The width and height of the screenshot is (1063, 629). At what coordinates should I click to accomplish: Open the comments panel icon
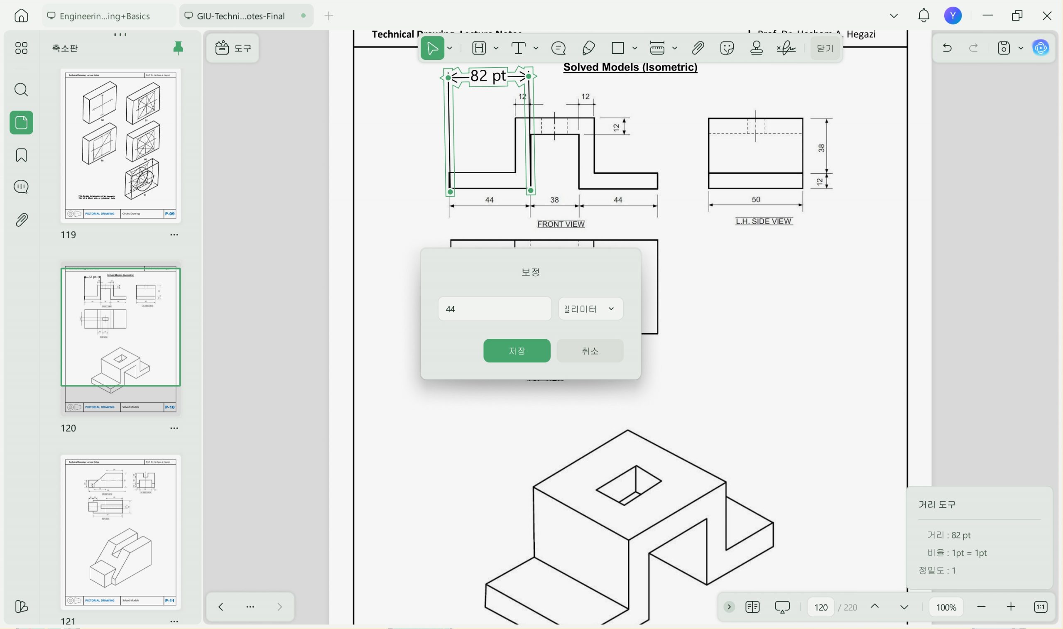click(x=21, y=187)
